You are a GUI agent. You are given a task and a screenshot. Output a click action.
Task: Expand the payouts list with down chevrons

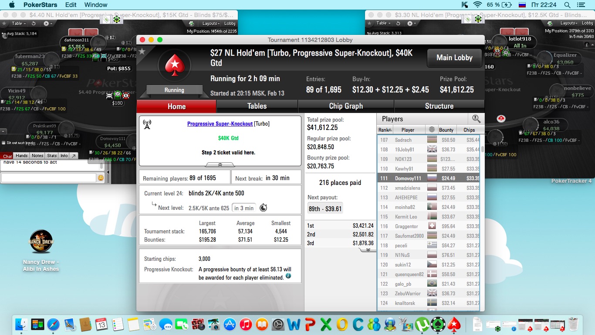tap(368, 250)
